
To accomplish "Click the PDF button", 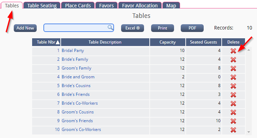I will click(192, 28).
